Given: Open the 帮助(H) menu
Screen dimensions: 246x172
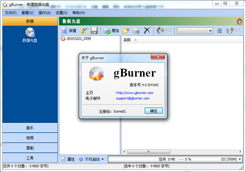Looking at the screenshot, I should [x=79, y=13].
